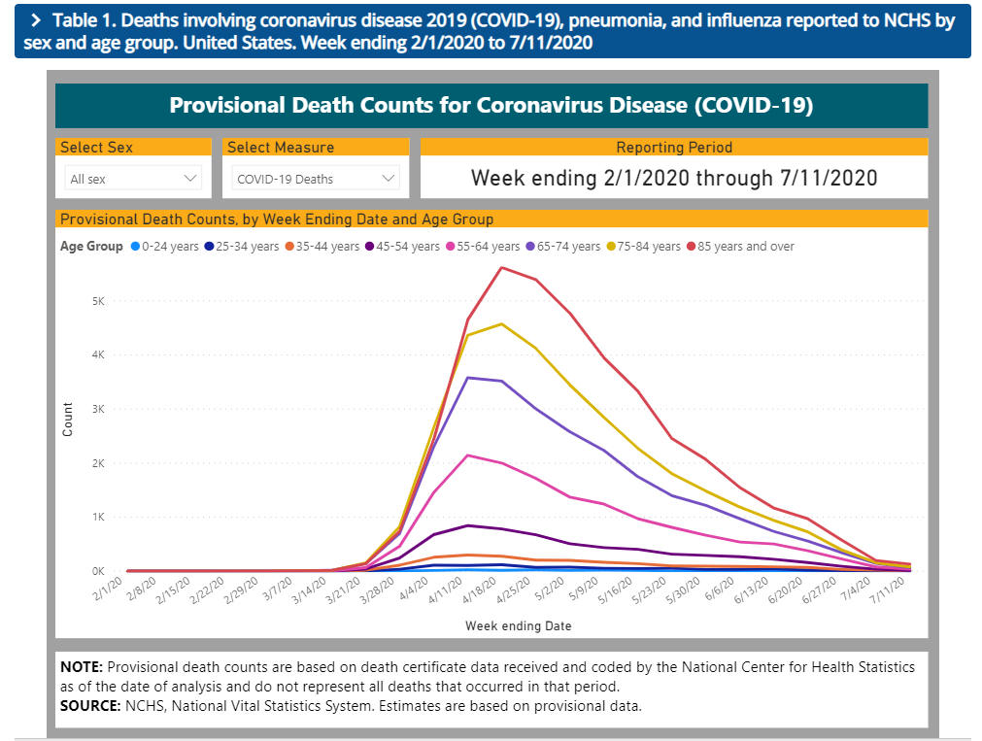Click the chevron arrow in Select Sex box
The height and width of the screenshot is (741, 982).
point(189,179)
